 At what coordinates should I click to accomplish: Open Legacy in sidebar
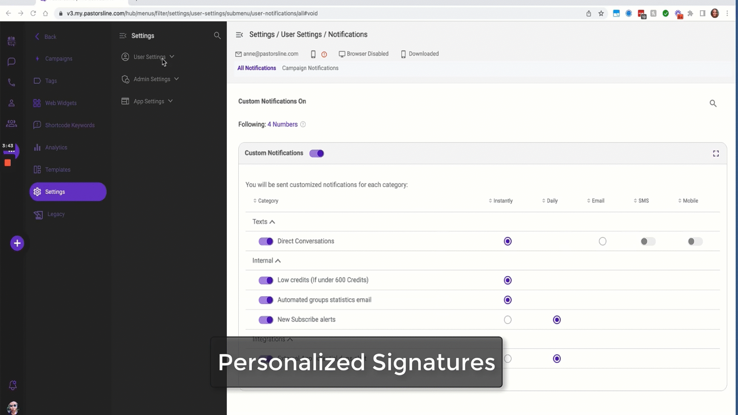click(x=49, y=214)
